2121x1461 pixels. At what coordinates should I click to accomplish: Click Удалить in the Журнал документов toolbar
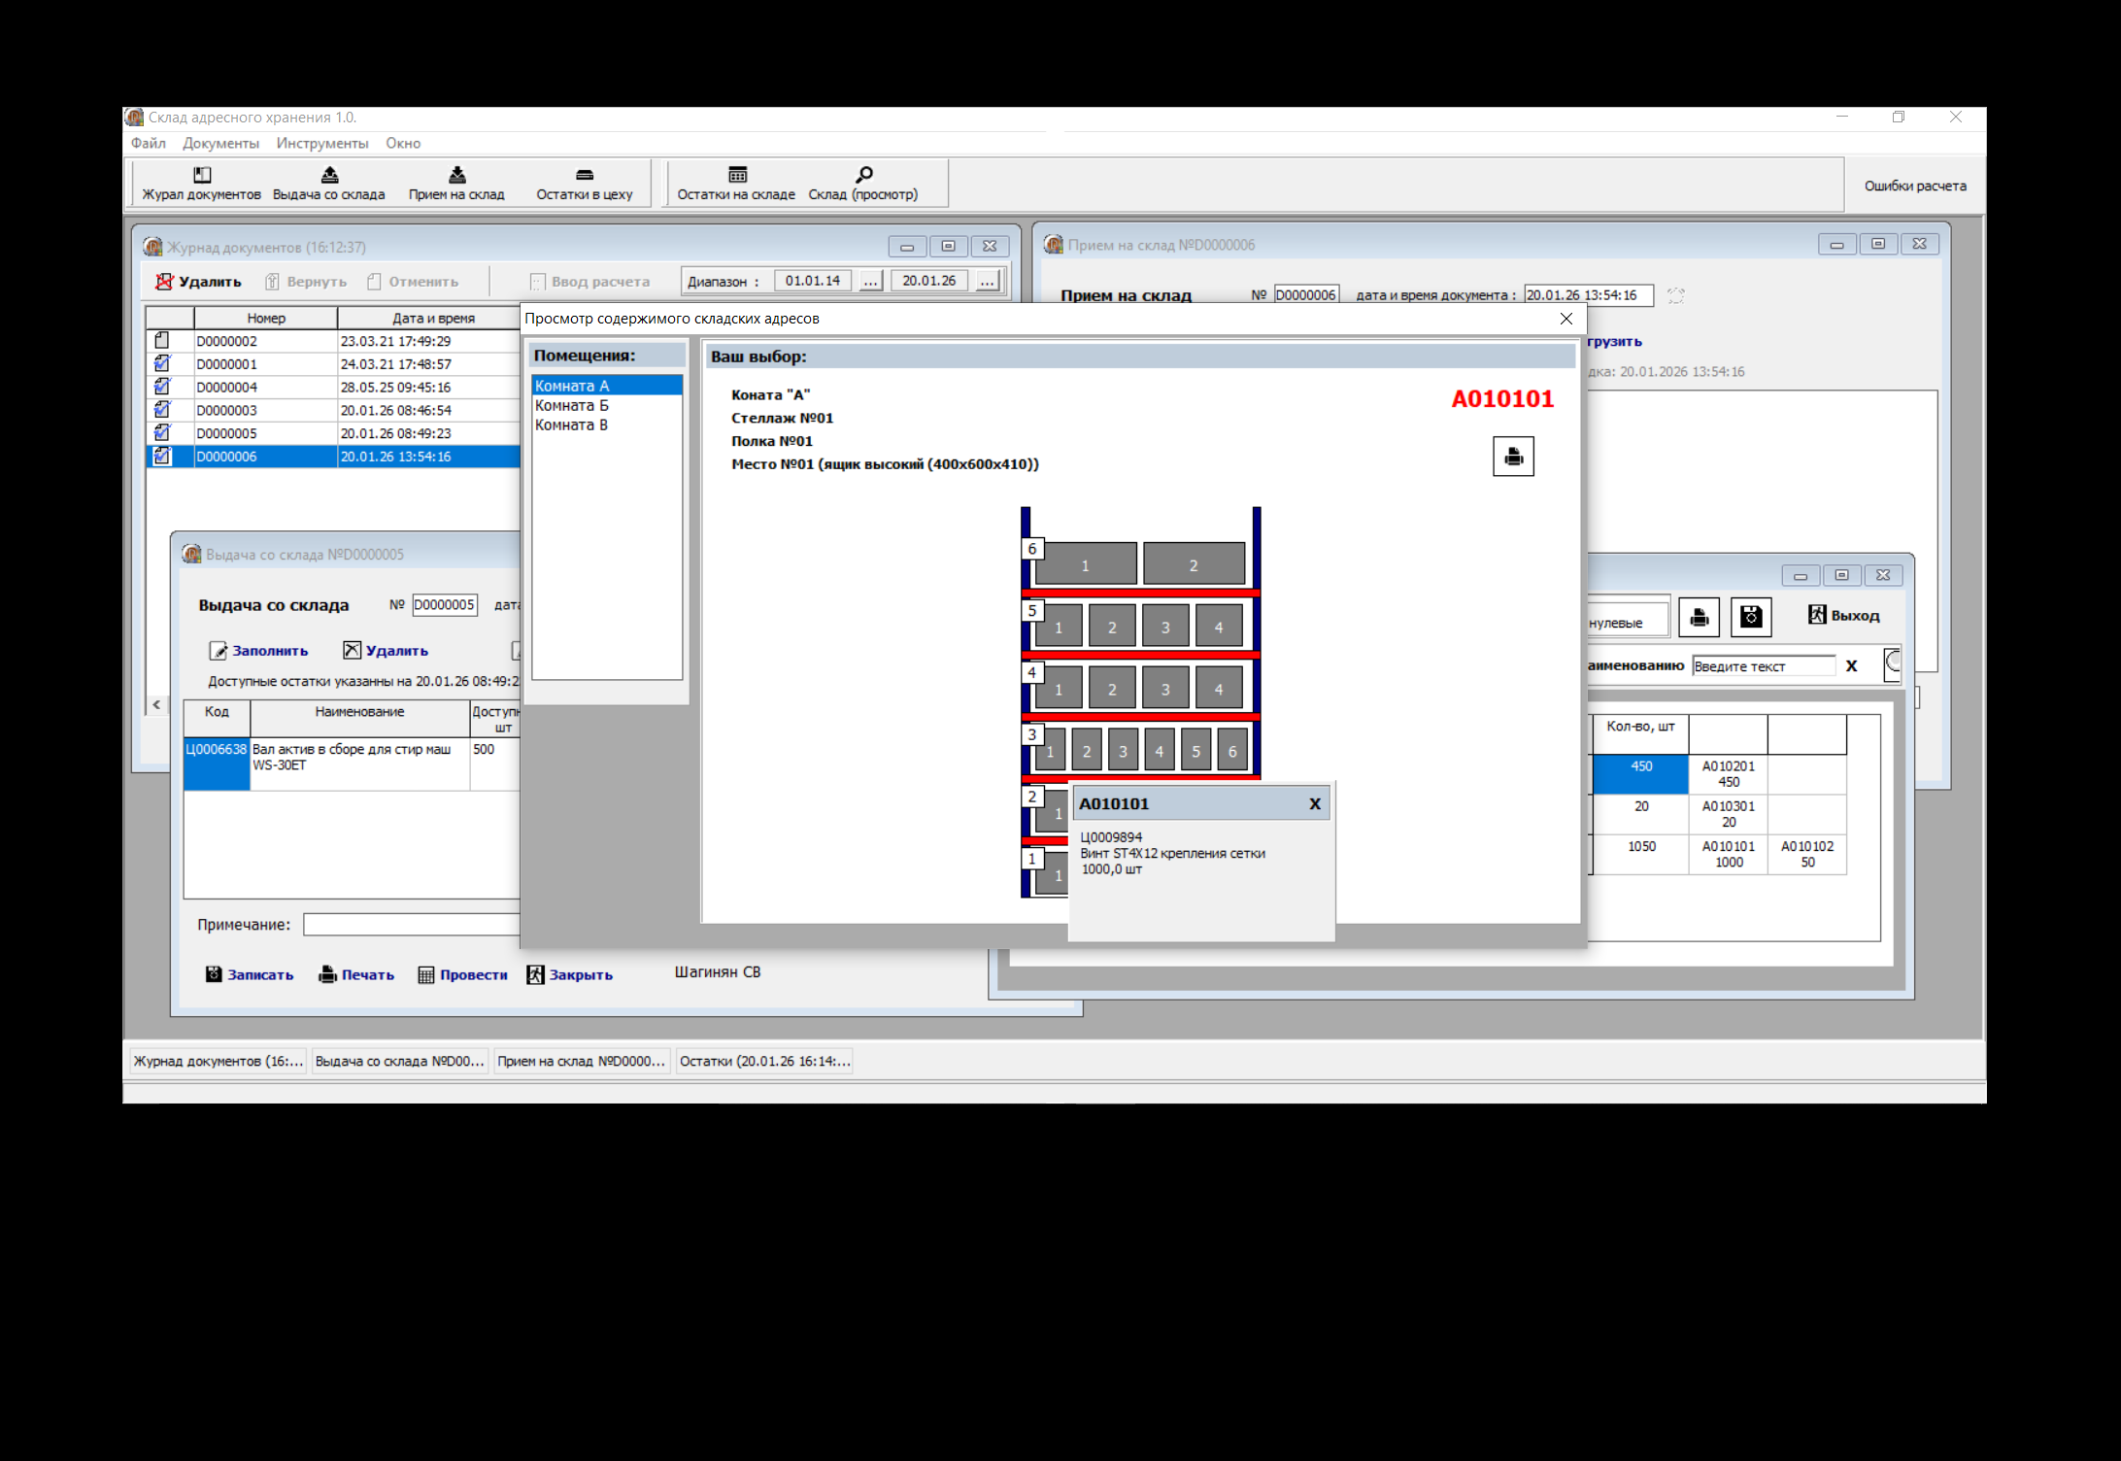click(x=198, y=282)
